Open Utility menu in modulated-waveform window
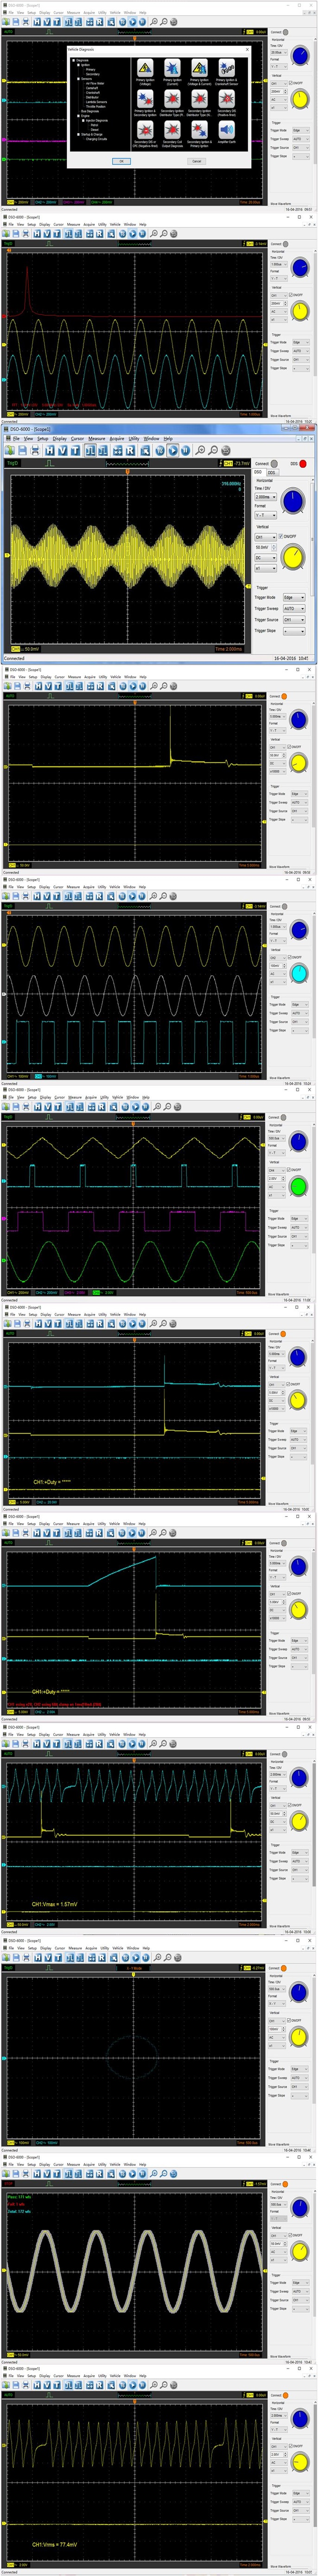 (134, 438)
